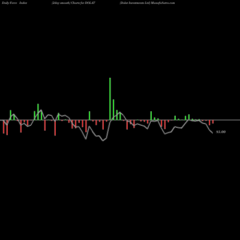Screen dimensions: 240x240
Task: Select the tallest green force index bar
Action: (110, 99)
